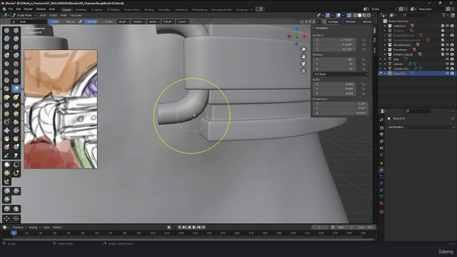Select the Line Project tool
457x257 pixels.
[7, 182]
